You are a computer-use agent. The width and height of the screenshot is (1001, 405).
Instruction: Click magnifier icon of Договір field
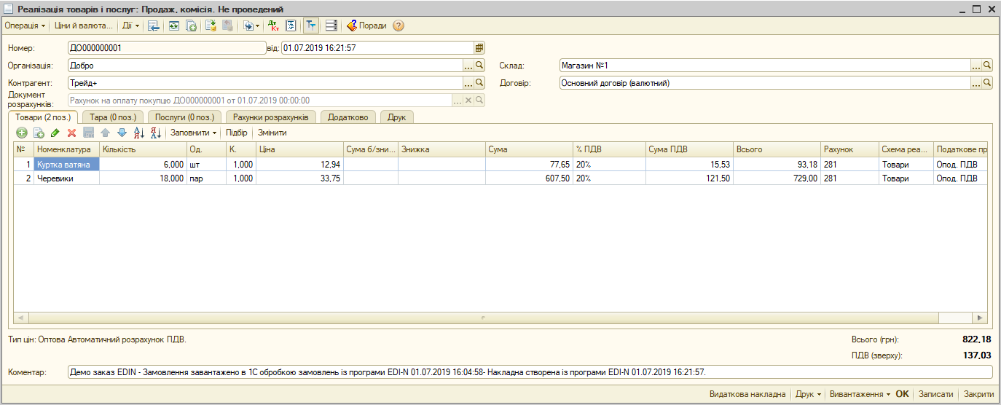(988, 83)
